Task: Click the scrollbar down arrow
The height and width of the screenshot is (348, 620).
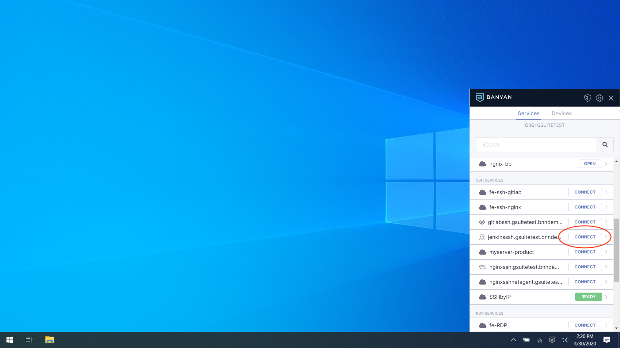Action: [616, 328]
